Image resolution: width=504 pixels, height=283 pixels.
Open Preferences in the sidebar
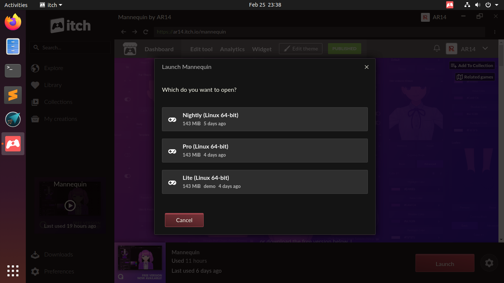59,272
